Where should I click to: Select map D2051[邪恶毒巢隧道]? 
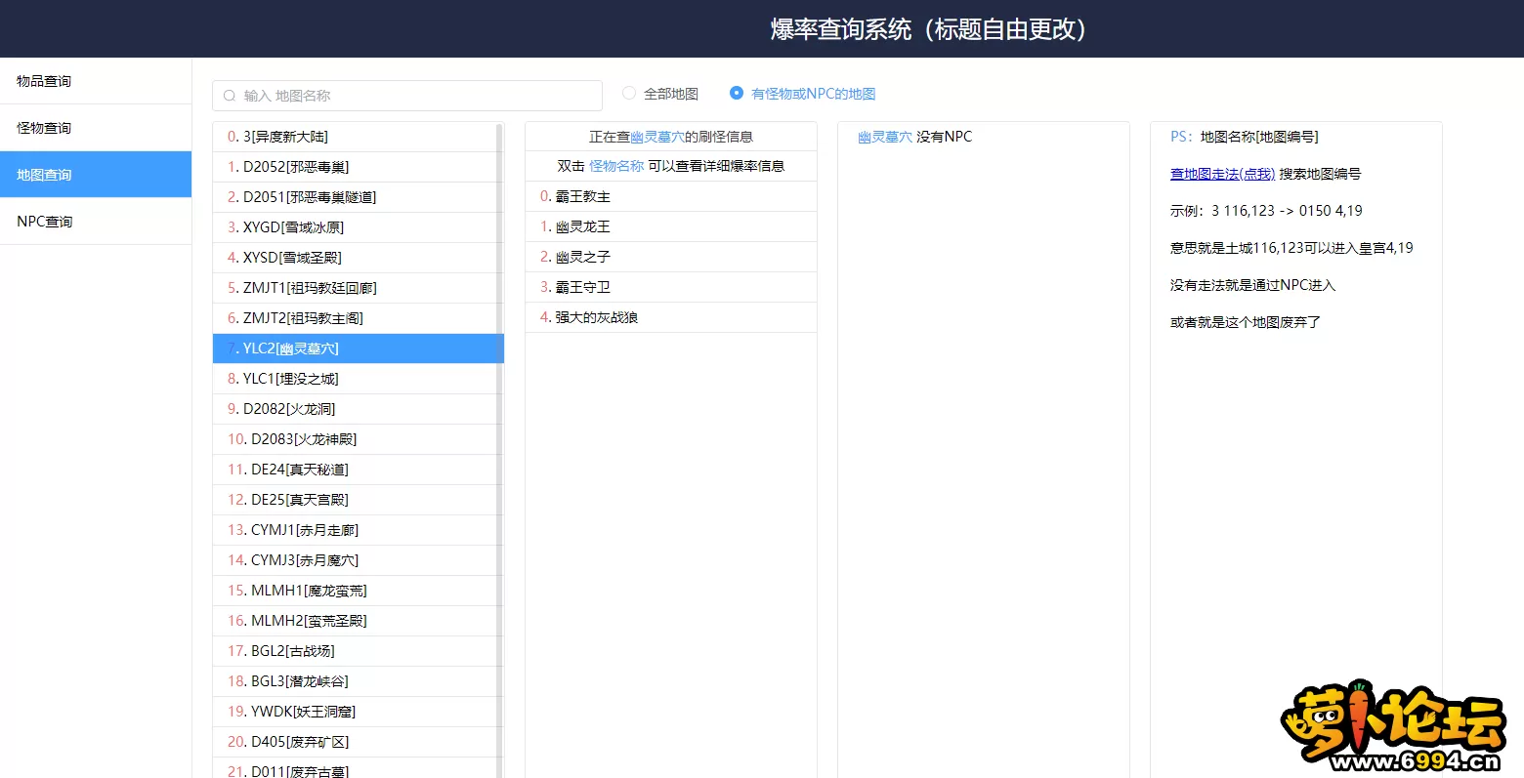coord(355,197)
